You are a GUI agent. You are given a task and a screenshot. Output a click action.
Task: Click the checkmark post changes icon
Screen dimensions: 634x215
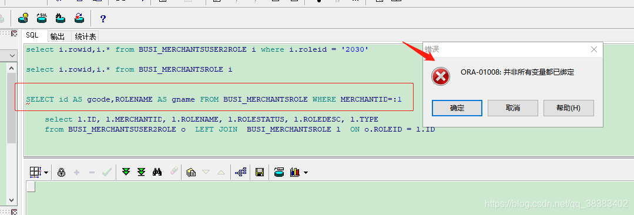pyautogui.click(x=107, y=173)
